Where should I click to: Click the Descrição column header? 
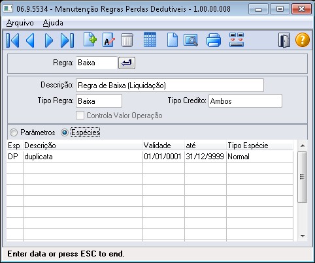click(x=83, y=146)
